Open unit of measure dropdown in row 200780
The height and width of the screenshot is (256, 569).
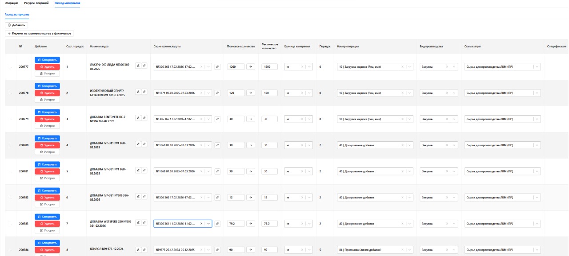coord(309,145)
